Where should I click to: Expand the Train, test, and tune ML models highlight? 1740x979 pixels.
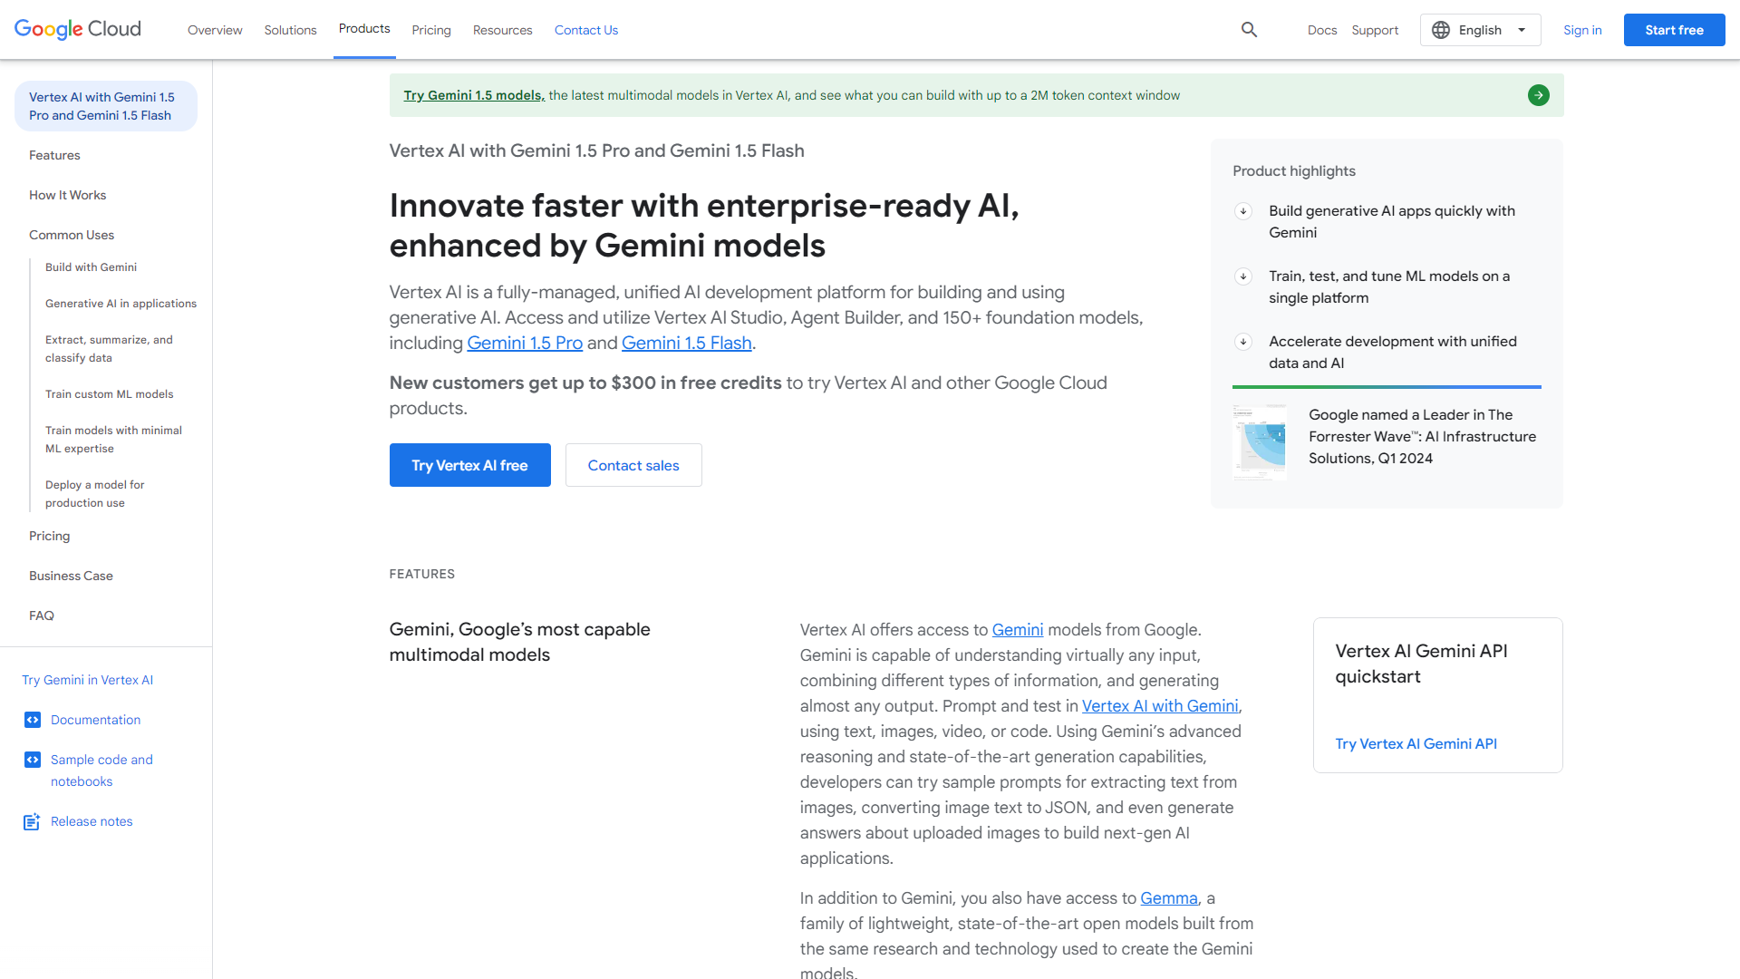pyautogui.click(x=1242, y=276)
